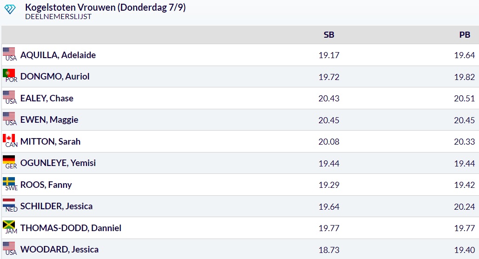Open athlete MITTON, Sarah

click(50, 141)
